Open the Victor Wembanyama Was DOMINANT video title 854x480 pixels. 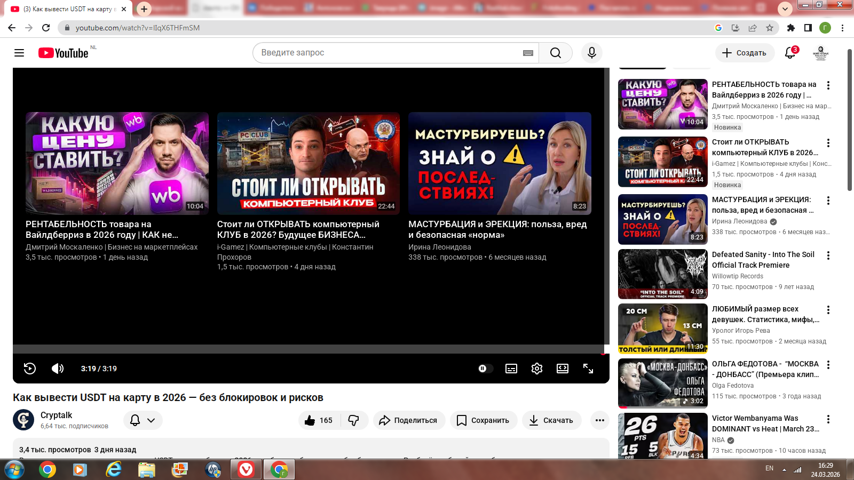pos(765,423)
